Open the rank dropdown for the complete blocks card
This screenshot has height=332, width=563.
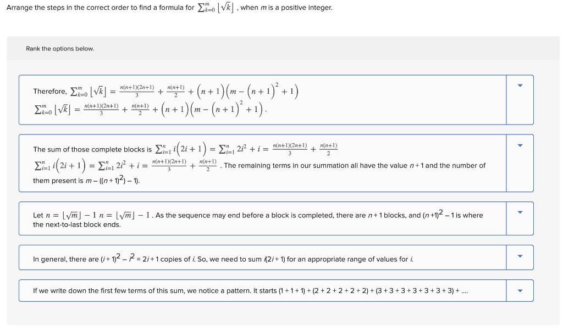tap(520, 144)
